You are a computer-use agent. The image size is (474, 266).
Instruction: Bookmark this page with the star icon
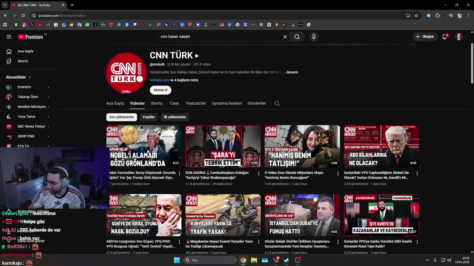tap(416, 16)
